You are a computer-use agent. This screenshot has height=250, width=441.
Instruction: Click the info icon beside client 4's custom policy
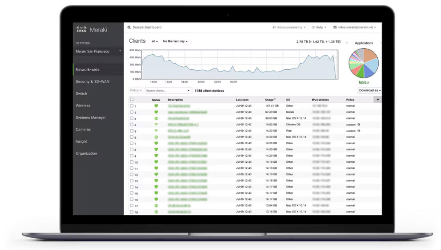(359, 125)
